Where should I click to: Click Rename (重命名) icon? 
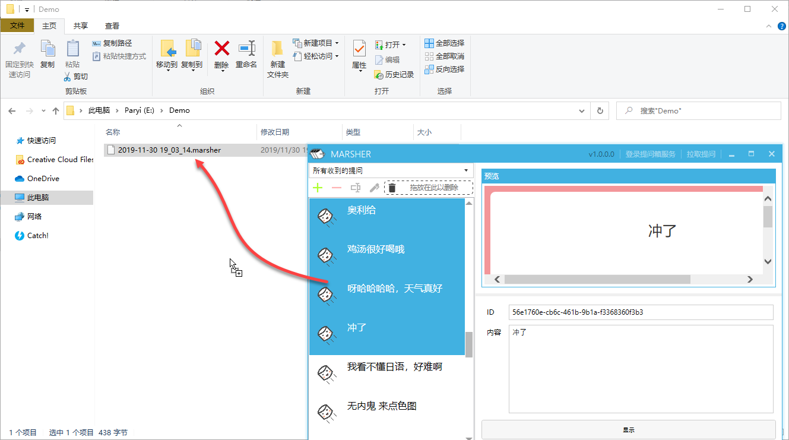pos(246,49)
